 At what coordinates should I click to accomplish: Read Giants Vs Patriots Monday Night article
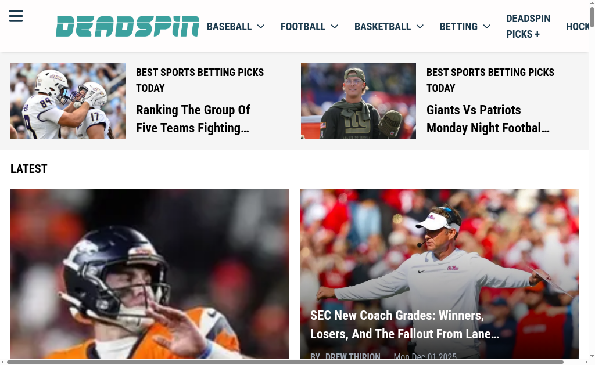tap(488, 119)
